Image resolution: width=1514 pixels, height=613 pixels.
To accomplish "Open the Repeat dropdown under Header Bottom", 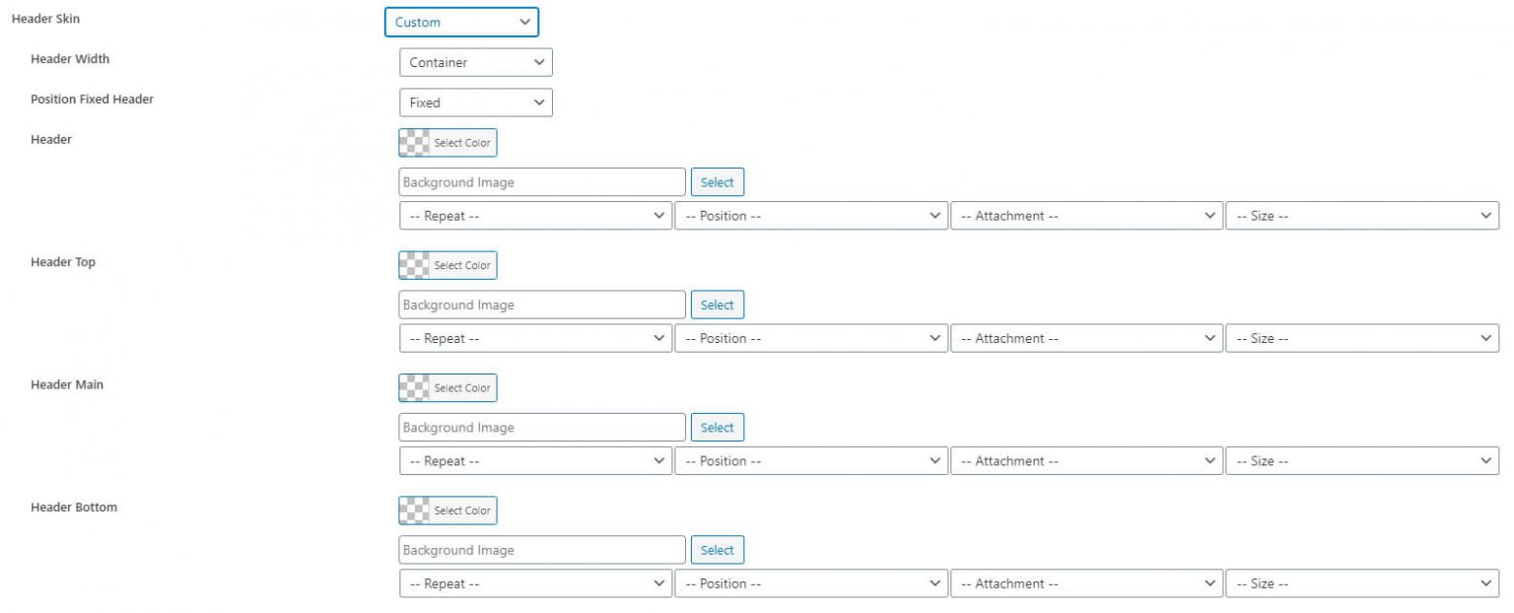I will (x=536, y=582).
